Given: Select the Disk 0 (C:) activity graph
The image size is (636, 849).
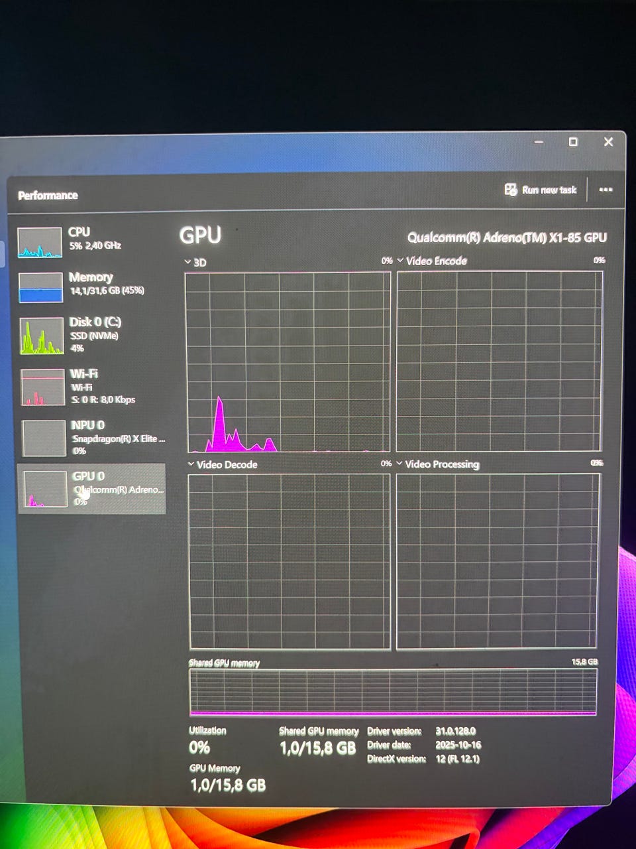Looking at the screenshot, I should tap(41, 336).
